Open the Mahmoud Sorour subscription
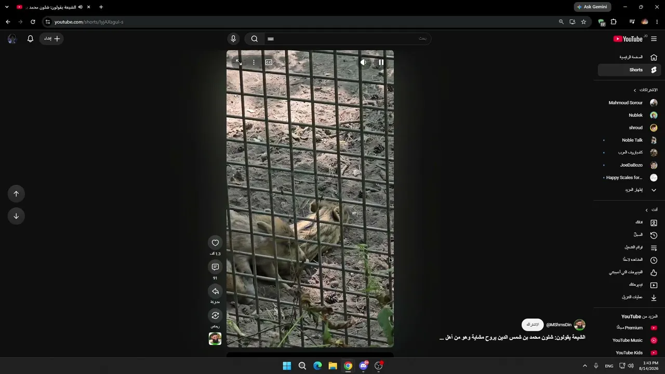 point(630,103)
